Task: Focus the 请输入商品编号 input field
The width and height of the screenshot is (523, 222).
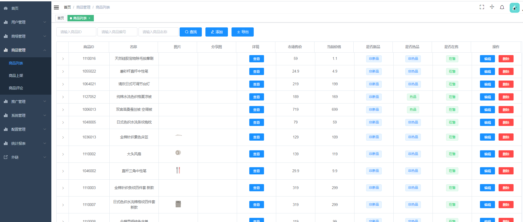Action: pos(117,32)
